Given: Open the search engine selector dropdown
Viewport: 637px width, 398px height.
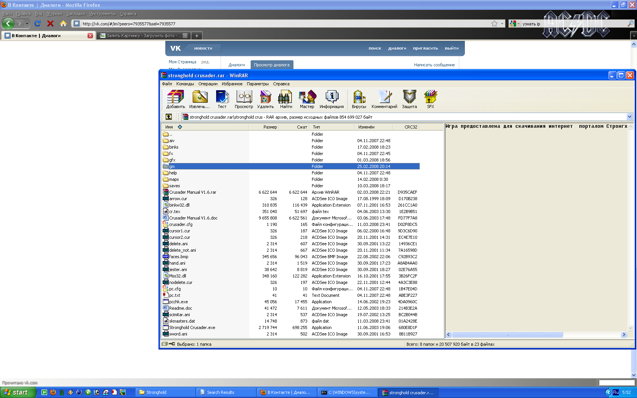Looking at the screenshot, I should tap(519, 24).
